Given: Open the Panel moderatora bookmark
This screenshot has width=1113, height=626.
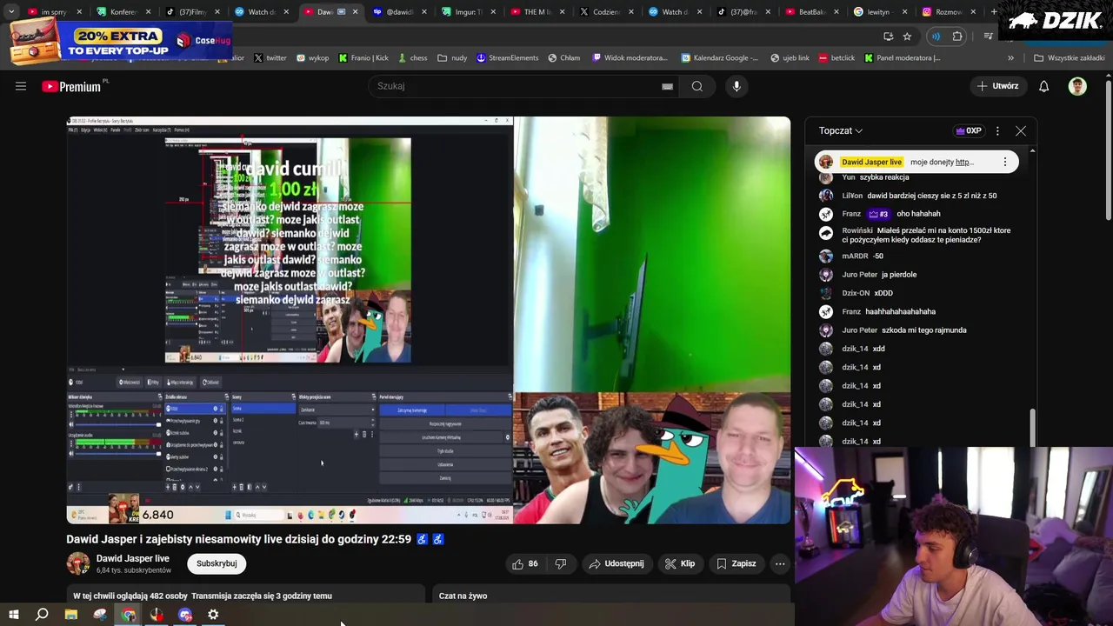Looking at the screenshot, I should coord(902,58).
